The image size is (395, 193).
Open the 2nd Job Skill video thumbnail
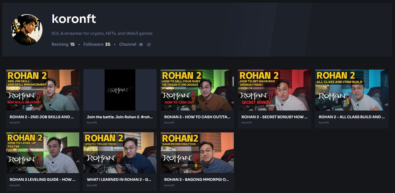click(43, 90)
